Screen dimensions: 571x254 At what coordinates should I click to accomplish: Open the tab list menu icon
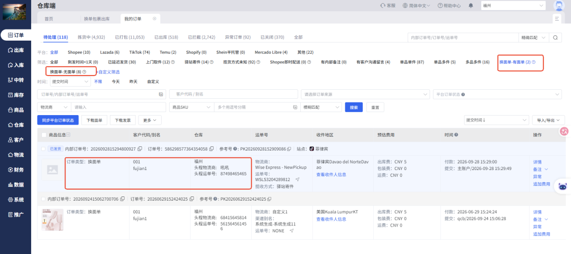[x=556, y=18]
